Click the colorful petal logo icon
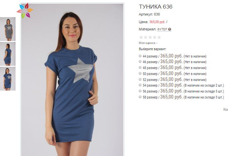228x156 pixels. (x=25, y=11)
